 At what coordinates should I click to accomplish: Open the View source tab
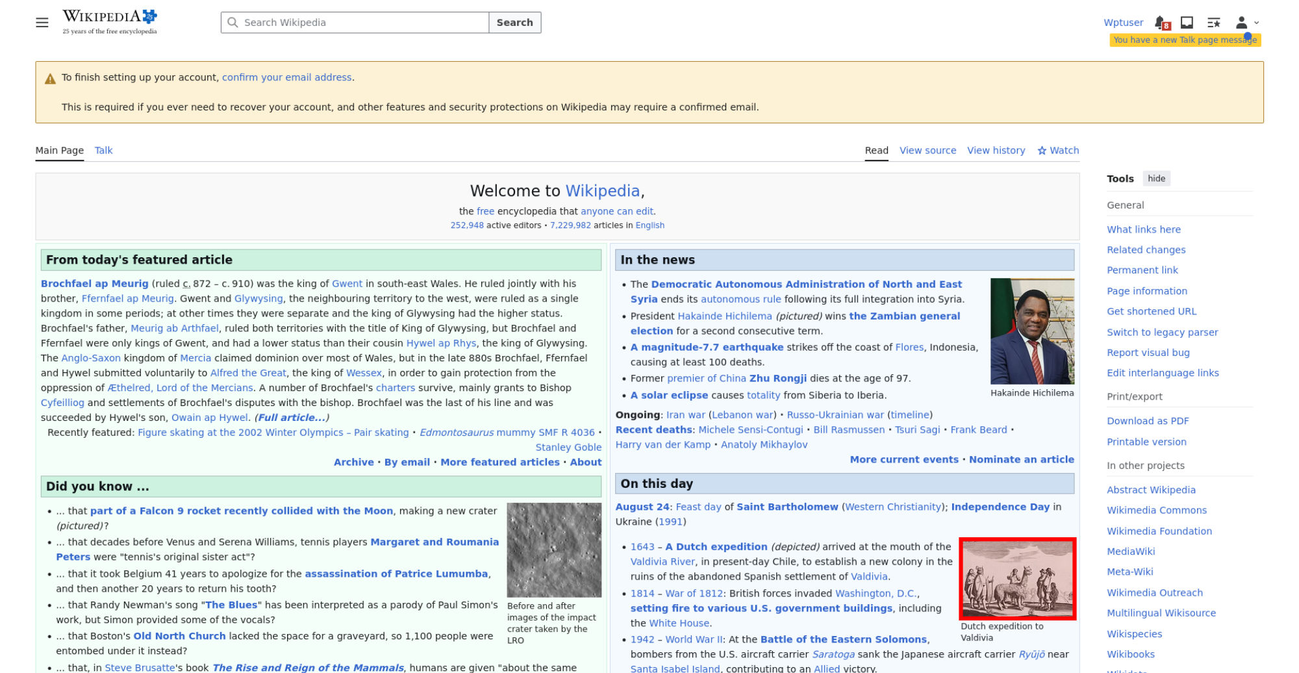(927, 151)
